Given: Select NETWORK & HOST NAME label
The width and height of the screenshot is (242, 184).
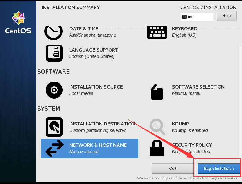Looking at the screenshot, I should [x=98, y=145].
